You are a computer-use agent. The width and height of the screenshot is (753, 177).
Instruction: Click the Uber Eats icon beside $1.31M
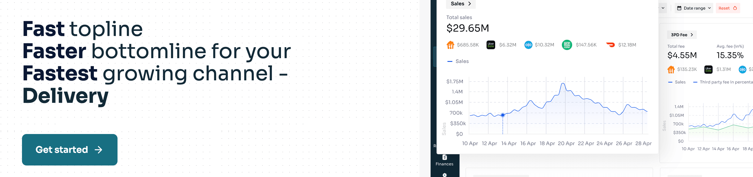(x=708, y=69)
